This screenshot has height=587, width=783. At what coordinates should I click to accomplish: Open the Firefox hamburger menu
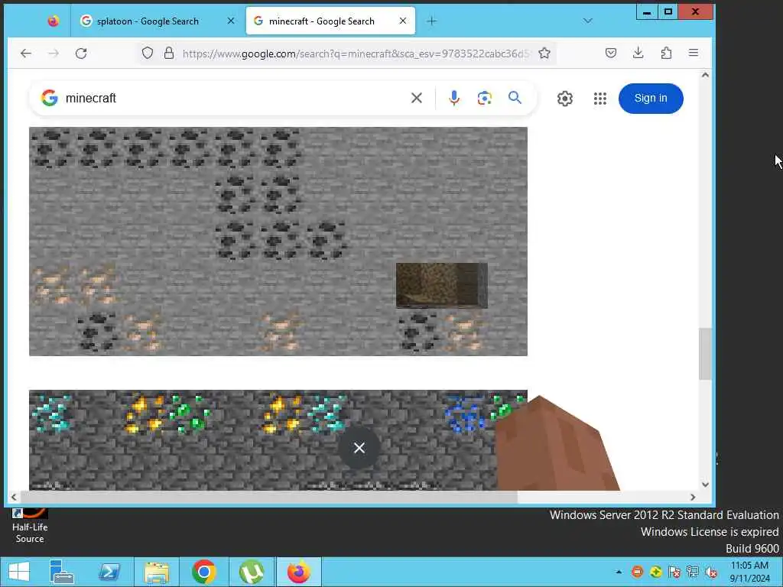[x=694, y=53]
